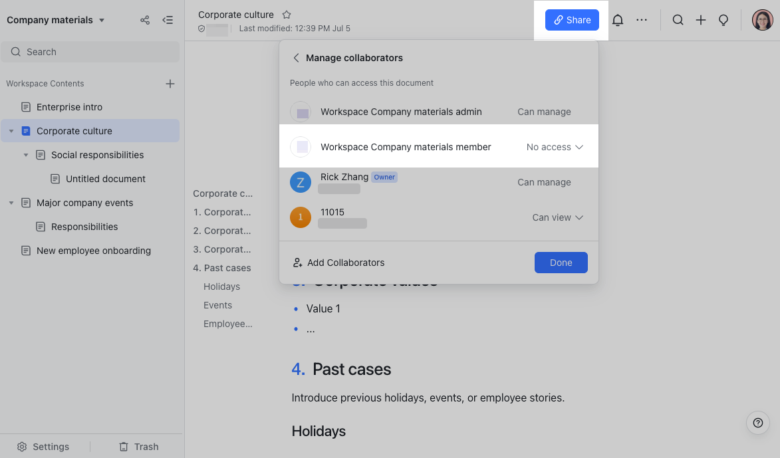Click the share icon beside Company materials
Image resolution: width=780 pixels, height=458 pixels.
pyautogui.click(x=144, y=20)
